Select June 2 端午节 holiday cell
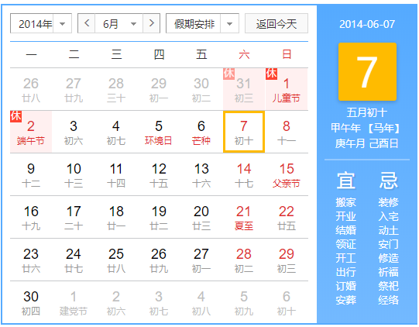 (x=31, y=132)
